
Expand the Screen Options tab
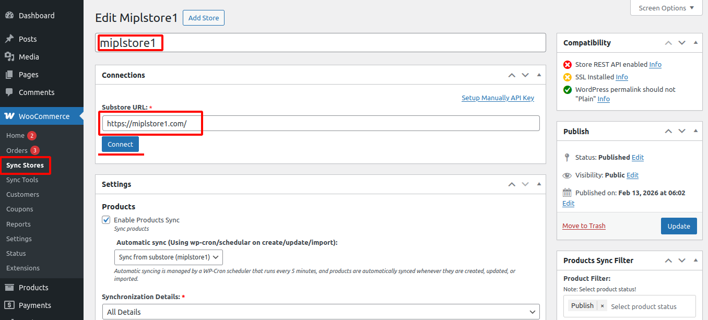tap(666, 8)
